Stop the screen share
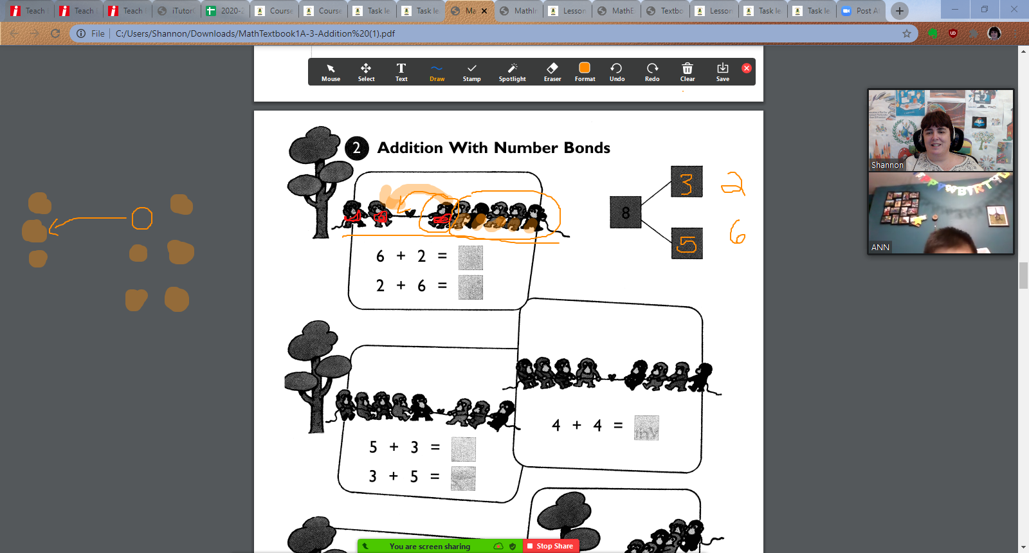 pos(551,546)
